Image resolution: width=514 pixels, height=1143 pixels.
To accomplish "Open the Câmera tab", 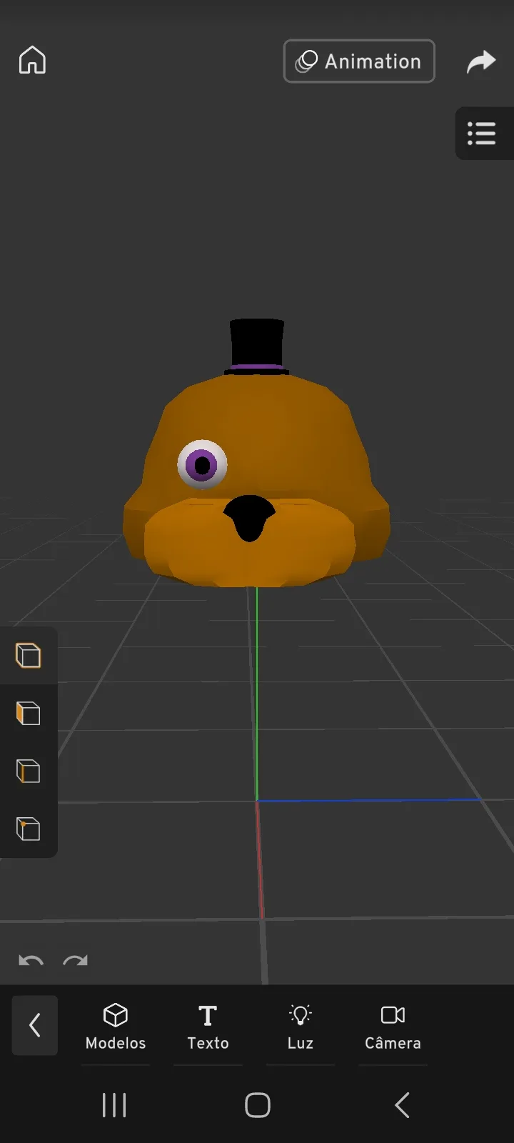I will point(393,1027).
